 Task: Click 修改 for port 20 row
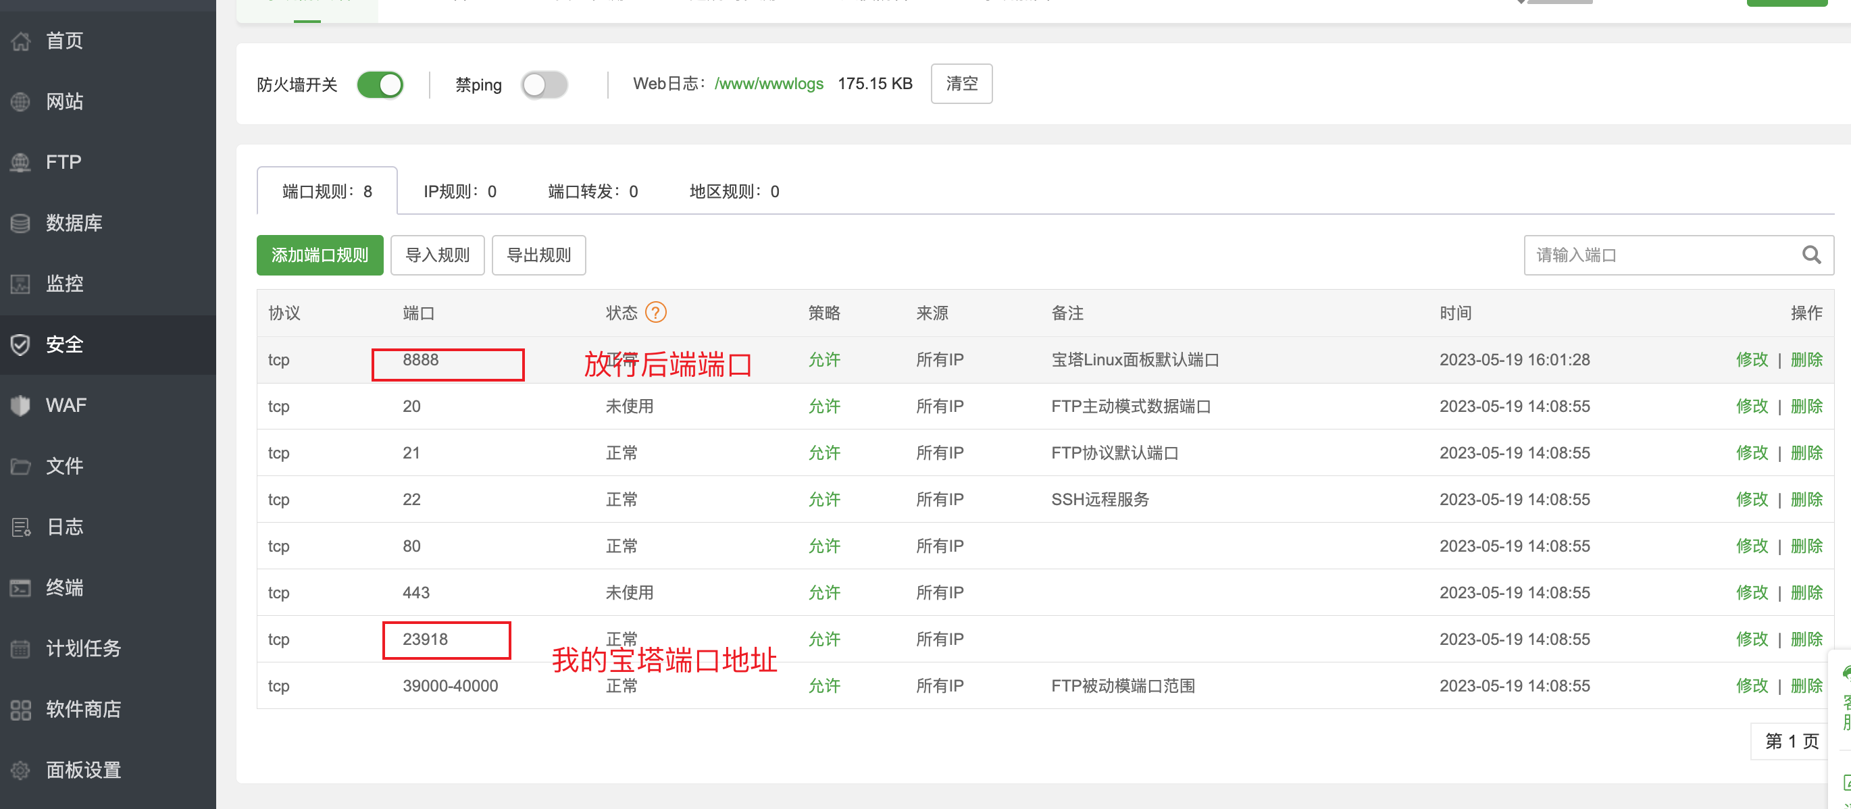point(1752,406)
